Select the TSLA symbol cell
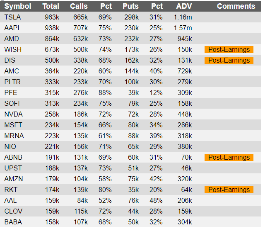Image resolution: width=270 pixels, height=231 pixels. point(12,17)
